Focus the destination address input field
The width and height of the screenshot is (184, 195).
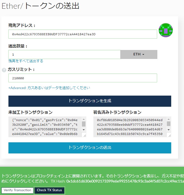tap(83, 34)
